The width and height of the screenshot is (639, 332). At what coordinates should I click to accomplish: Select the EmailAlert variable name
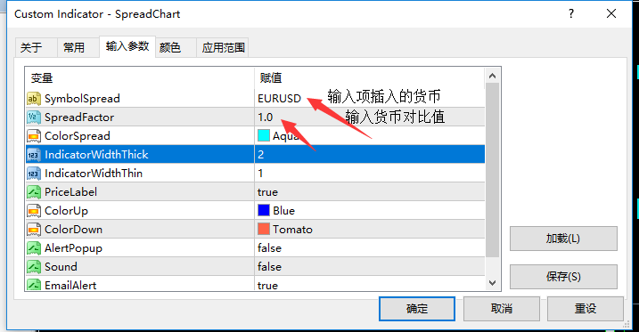tap(70, 285)
